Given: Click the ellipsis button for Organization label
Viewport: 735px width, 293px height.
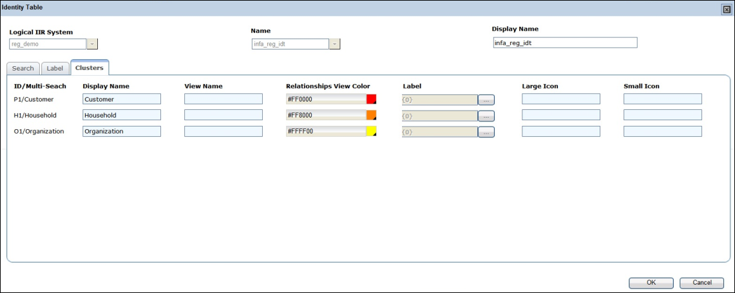Looking at the screenshot, I should (x=486, y=132).
